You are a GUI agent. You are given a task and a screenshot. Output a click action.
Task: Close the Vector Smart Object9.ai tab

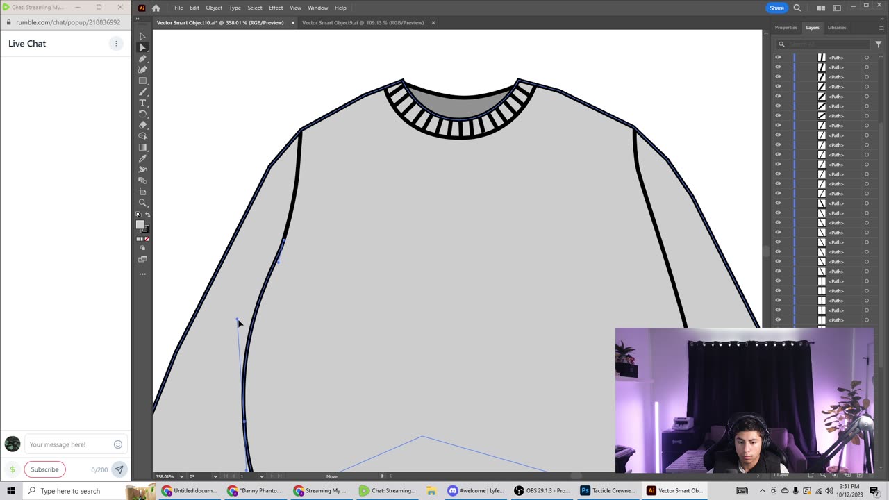[433, 22]
